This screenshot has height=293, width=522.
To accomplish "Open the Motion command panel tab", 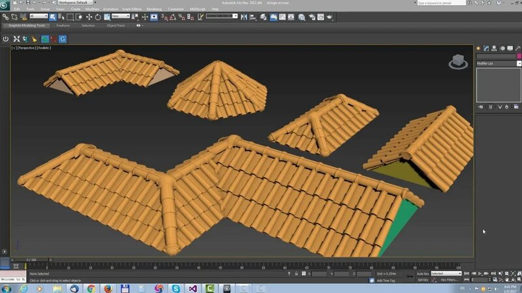I will click(x=502, y=48).
